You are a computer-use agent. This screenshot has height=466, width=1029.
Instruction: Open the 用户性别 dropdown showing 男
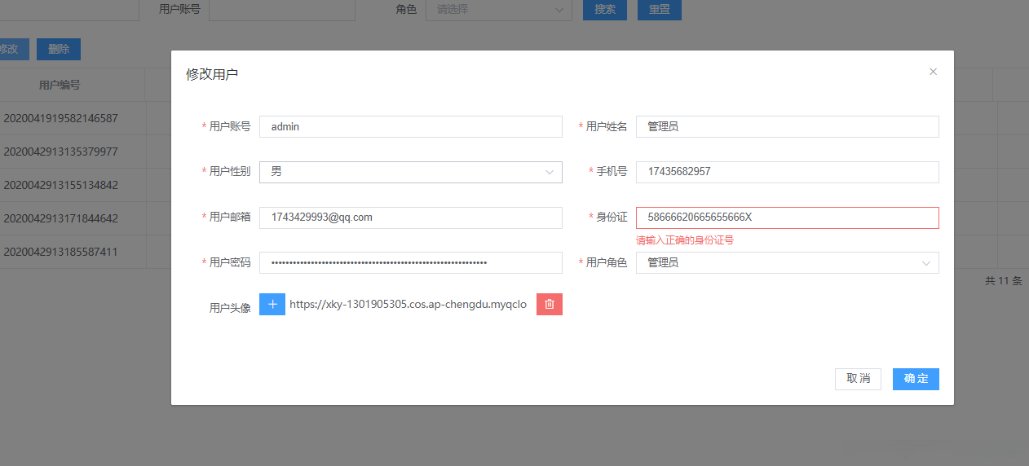click(x=411, y=172)
